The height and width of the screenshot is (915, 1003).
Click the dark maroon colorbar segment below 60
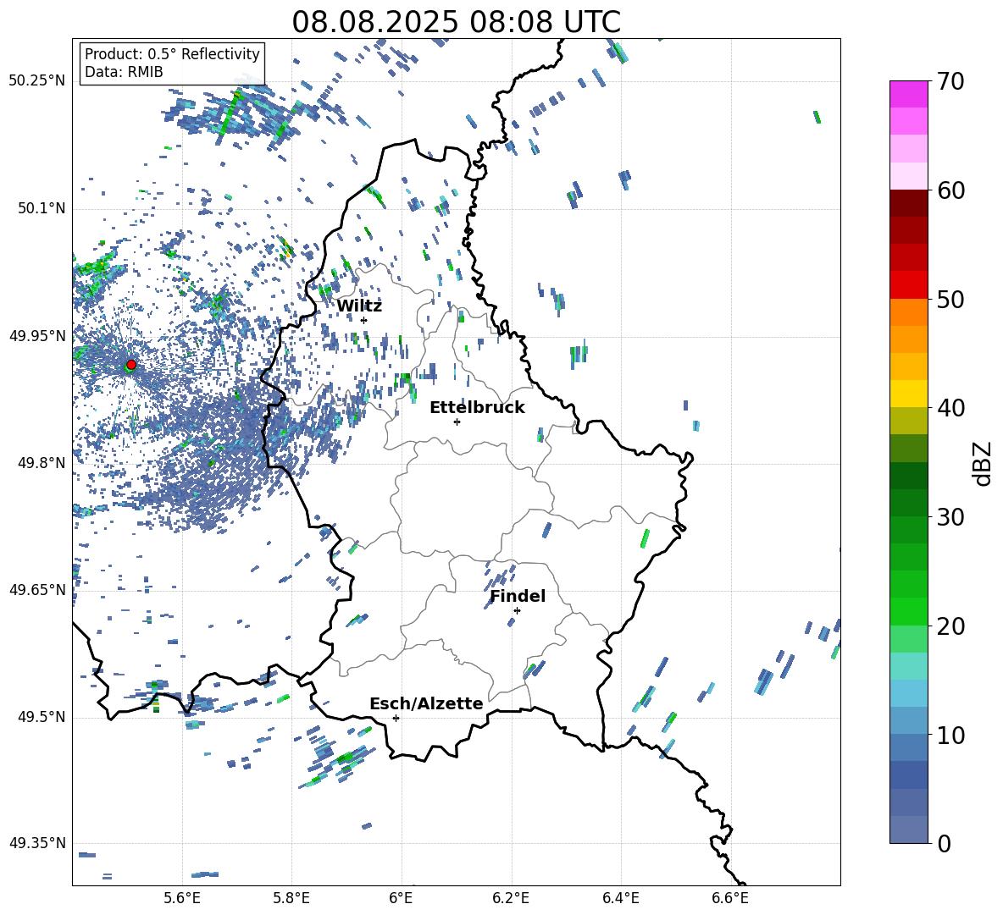(908, 203)
